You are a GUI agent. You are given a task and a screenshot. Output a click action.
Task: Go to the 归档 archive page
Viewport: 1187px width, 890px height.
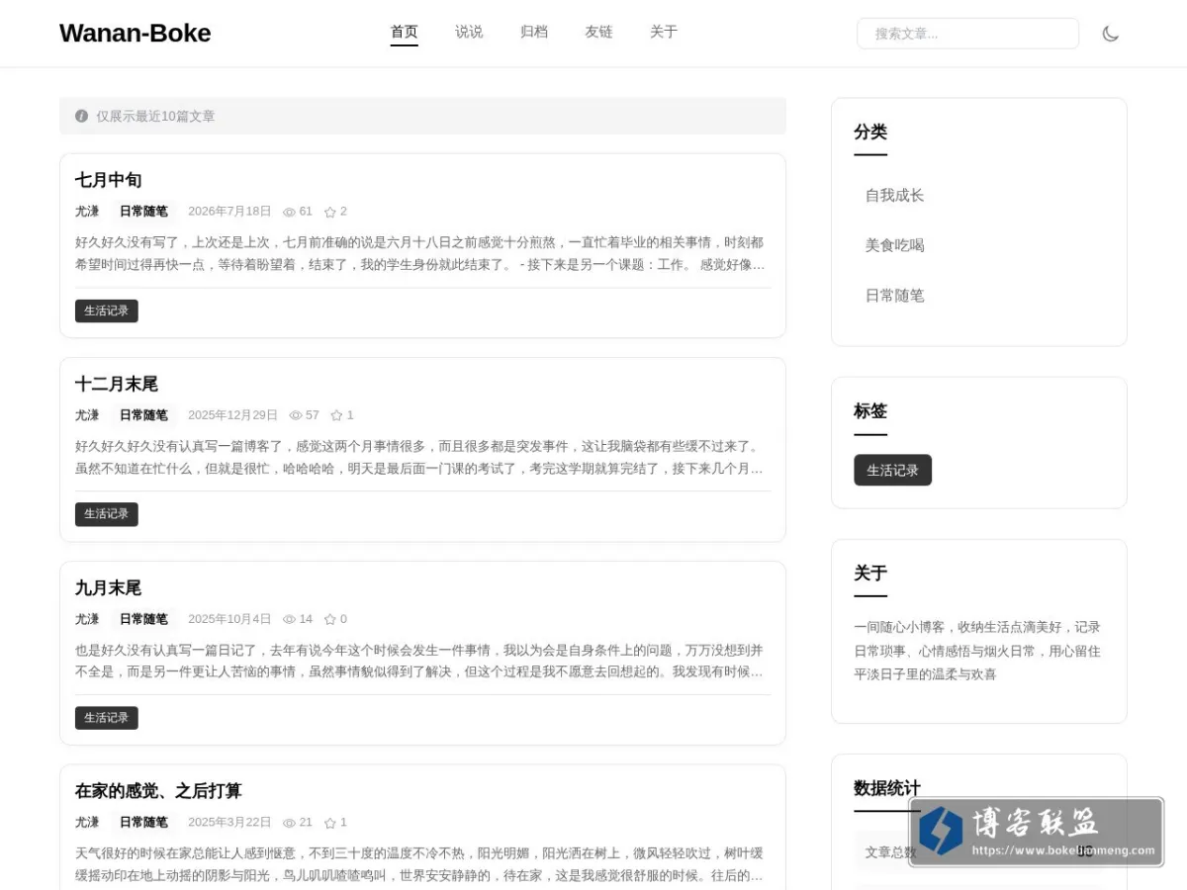[534, 32]
